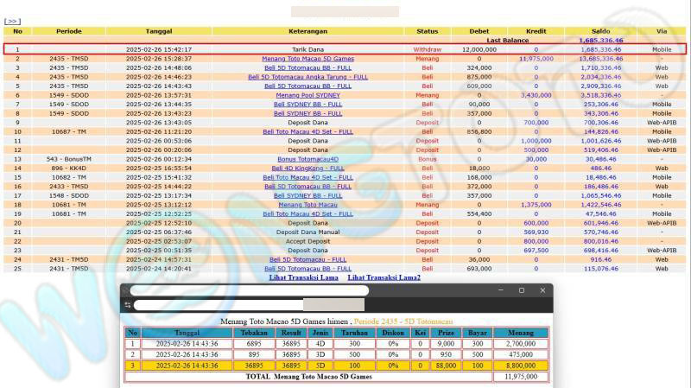Screen dimensions: 691x388
Task: Maximize the popup browser window
Action: click(522, 290)
